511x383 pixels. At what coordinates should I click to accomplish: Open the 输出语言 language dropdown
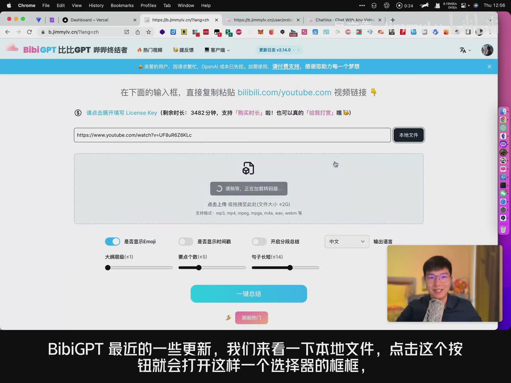point(347,242)
